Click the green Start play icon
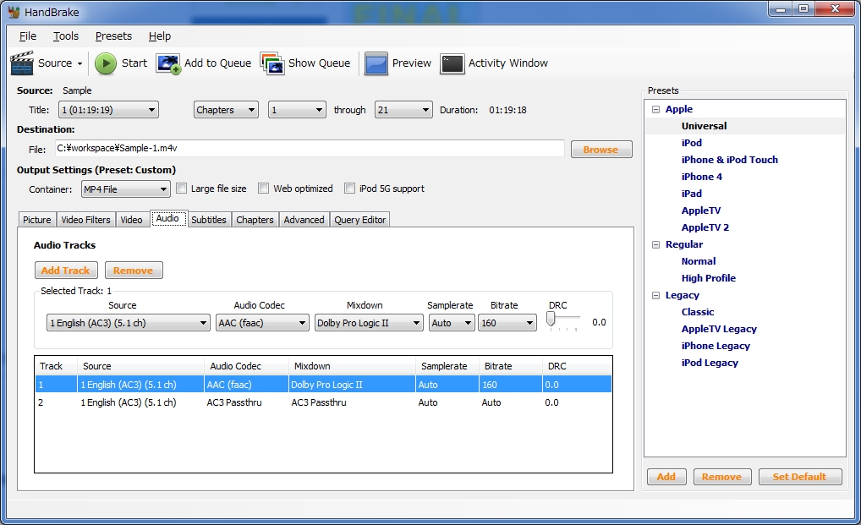Screen dimensions: 861x525 click(106, 63)
